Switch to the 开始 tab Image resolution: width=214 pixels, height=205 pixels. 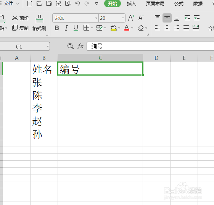pyautogui.click(x=113, y=3)
